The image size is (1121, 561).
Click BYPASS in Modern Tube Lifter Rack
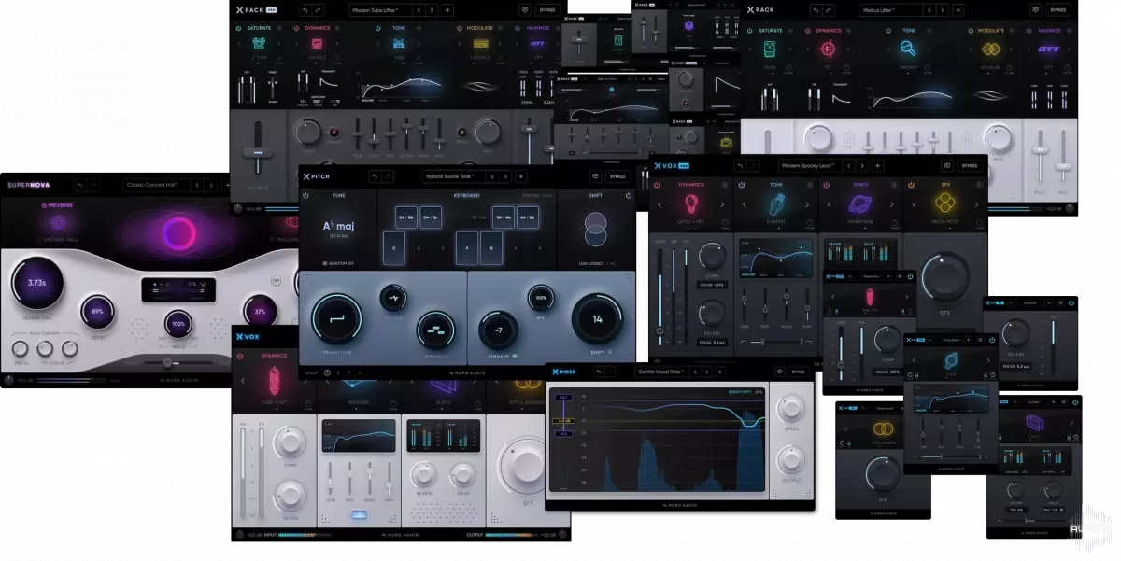point(547,10)
